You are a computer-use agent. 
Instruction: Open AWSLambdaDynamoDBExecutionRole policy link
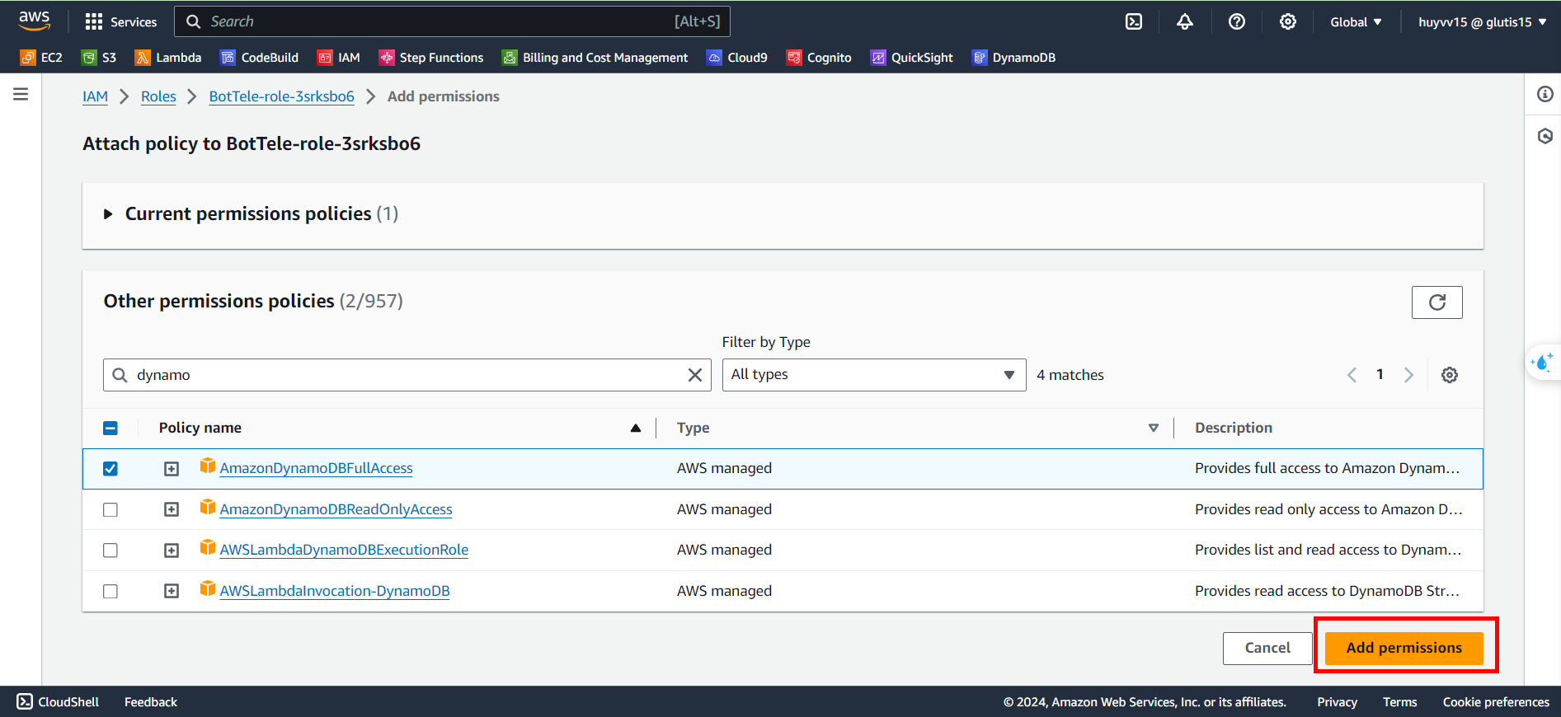pyautogui.click(x=344, y=550)
